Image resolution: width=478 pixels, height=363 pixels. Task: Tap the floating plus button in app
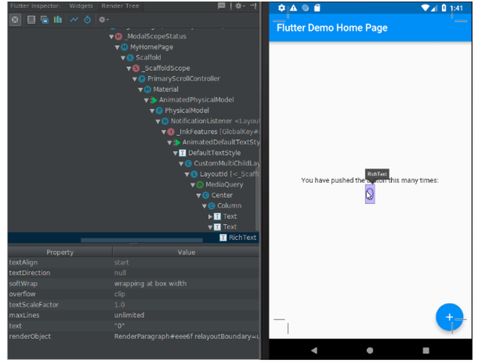(449, 317)
